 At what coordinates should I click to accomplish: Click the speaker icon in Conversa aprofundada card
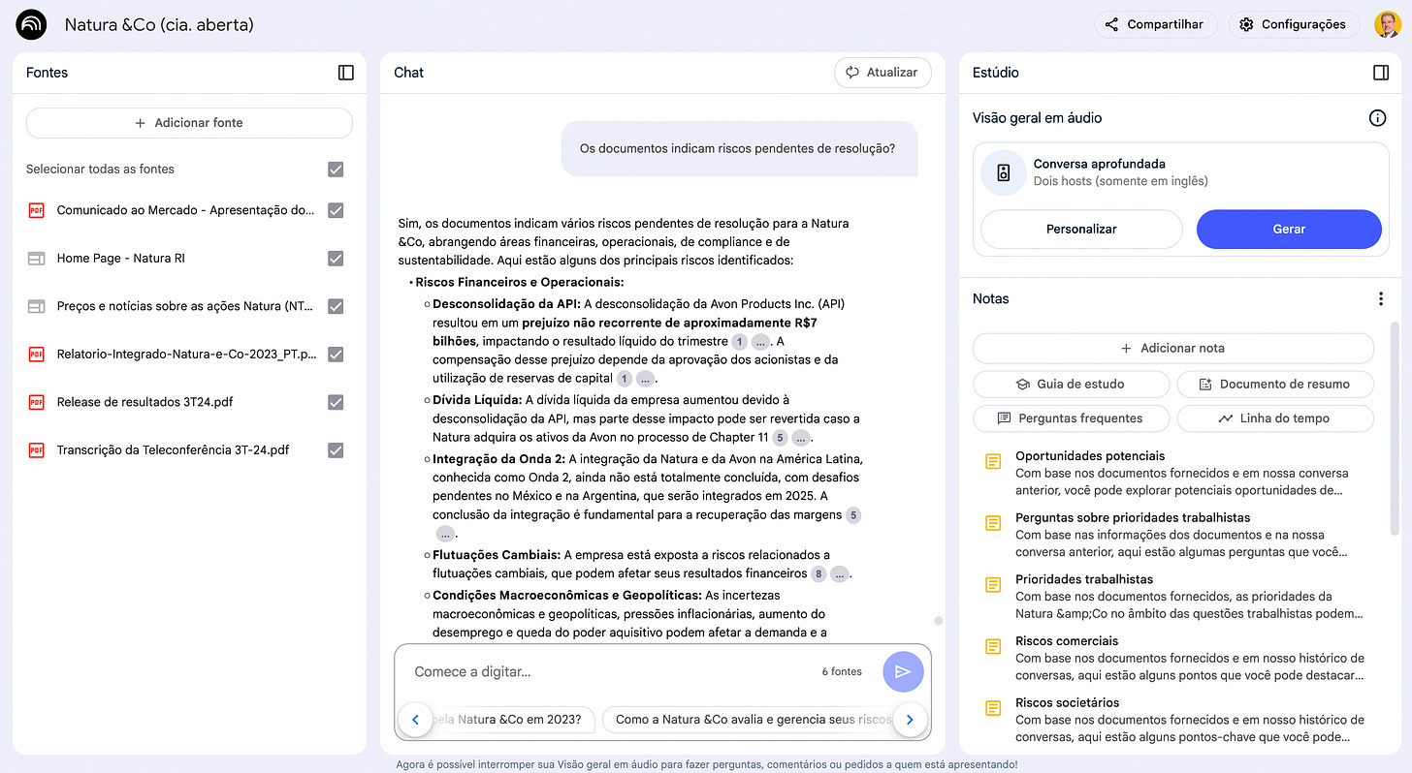(1004, 172)
